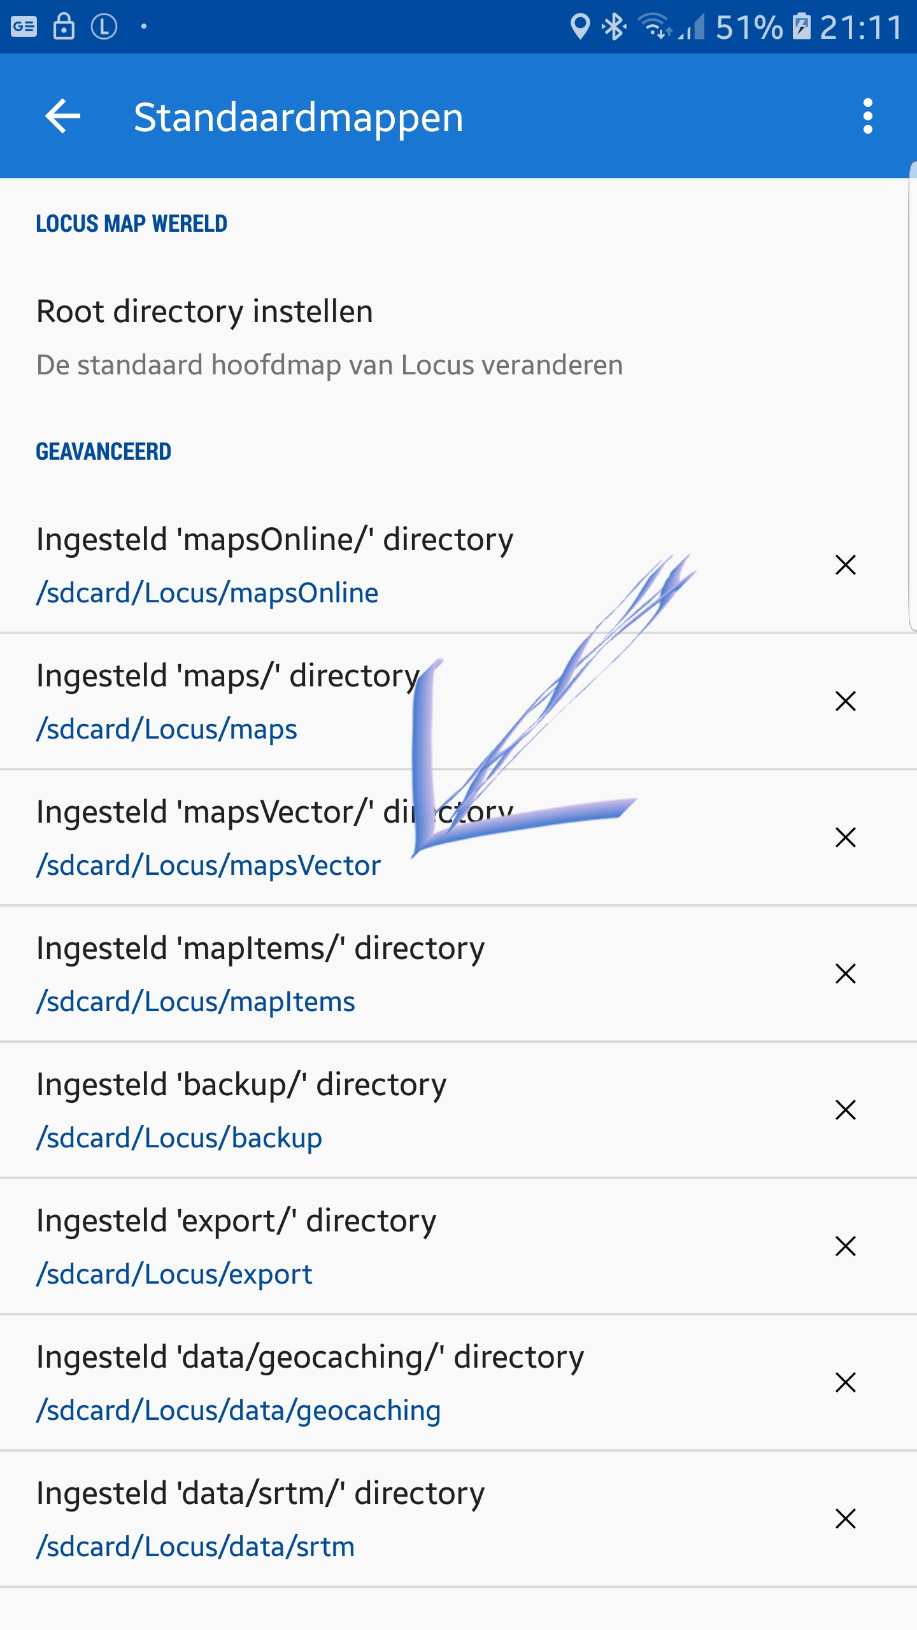Tap the /sdcard/Locus/backup path
This screenshot has width=917, height=1630.
(179, 1138)
